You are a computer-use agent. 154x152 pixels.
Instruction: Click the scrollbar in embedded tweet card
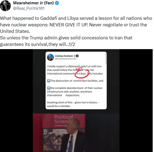pyautogui.click(x=106, y=59)
